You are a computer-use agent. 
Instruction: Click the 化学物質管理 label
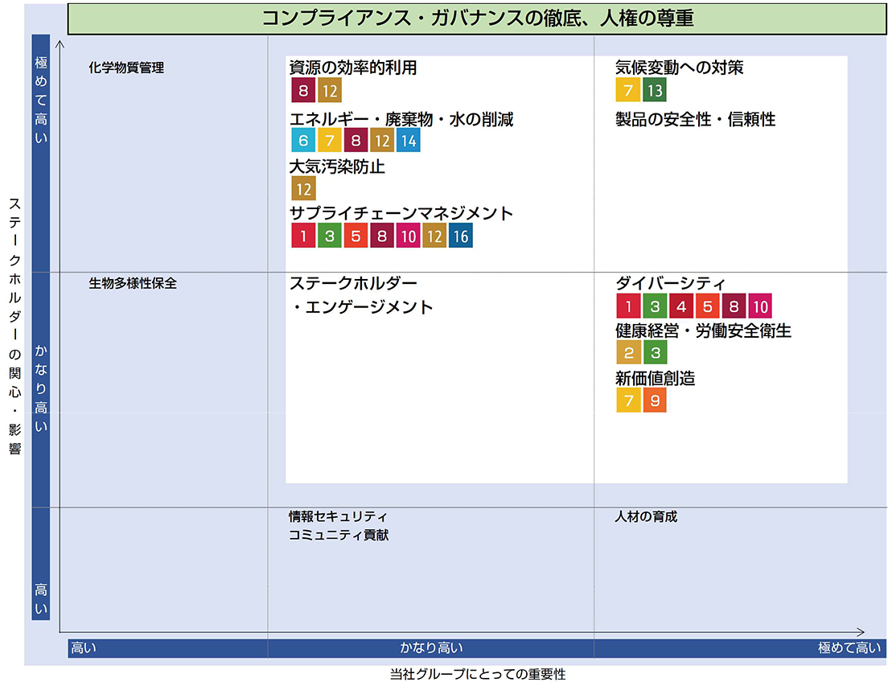point(126,68)
